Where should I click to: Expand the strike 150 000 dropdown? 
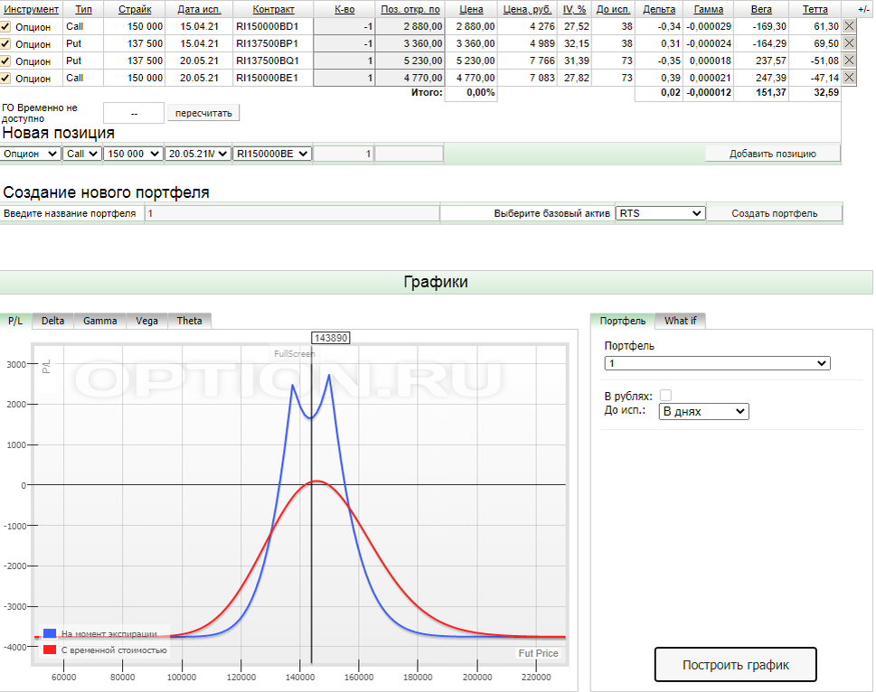click(134, 154)
